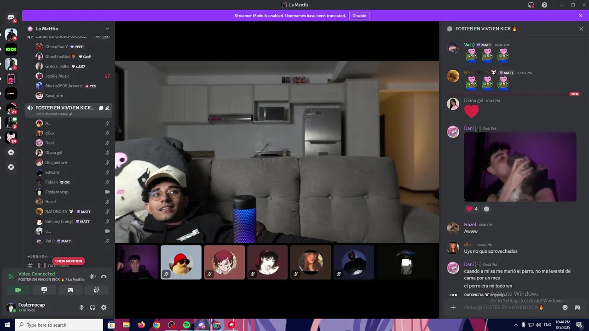Share your screen button
The width and height of the screenshot is (589, 331).
(44, 290)
